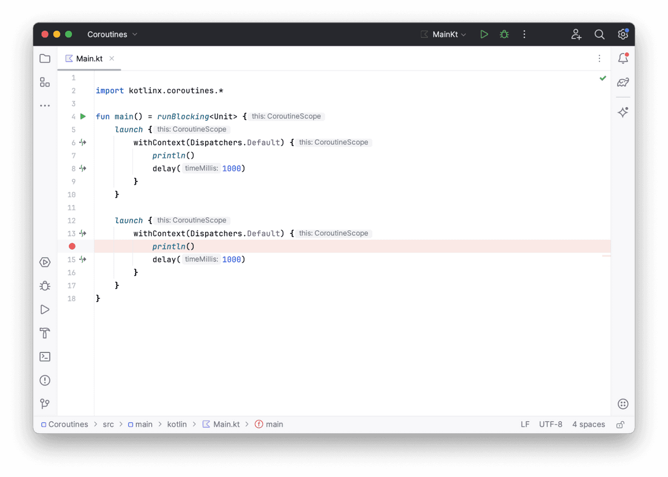
Task: Start debugging with the toolbar bug icon
Action: click(x=504, y=34)
